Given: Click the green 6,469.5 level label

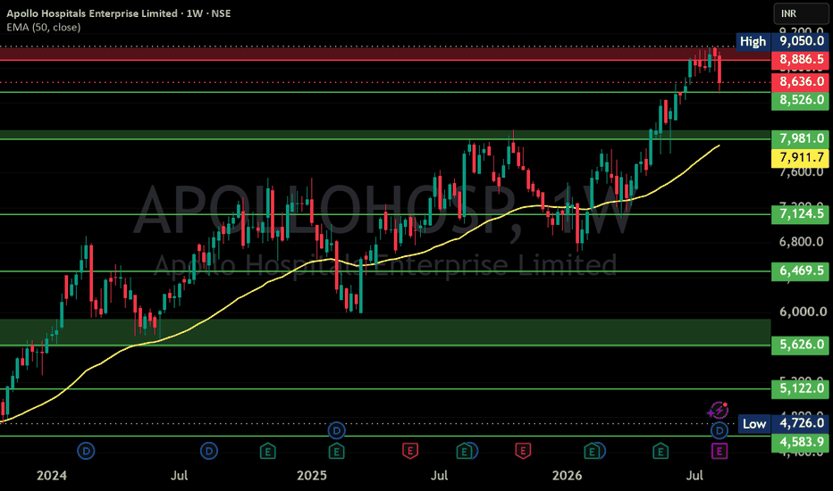Looking at the screenshot, I should click(x=801, y=270).
